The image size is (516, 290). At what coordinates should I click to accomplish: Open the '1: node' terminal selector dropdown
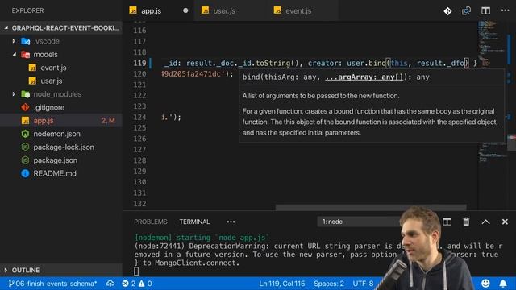click(x=359, y=222)
